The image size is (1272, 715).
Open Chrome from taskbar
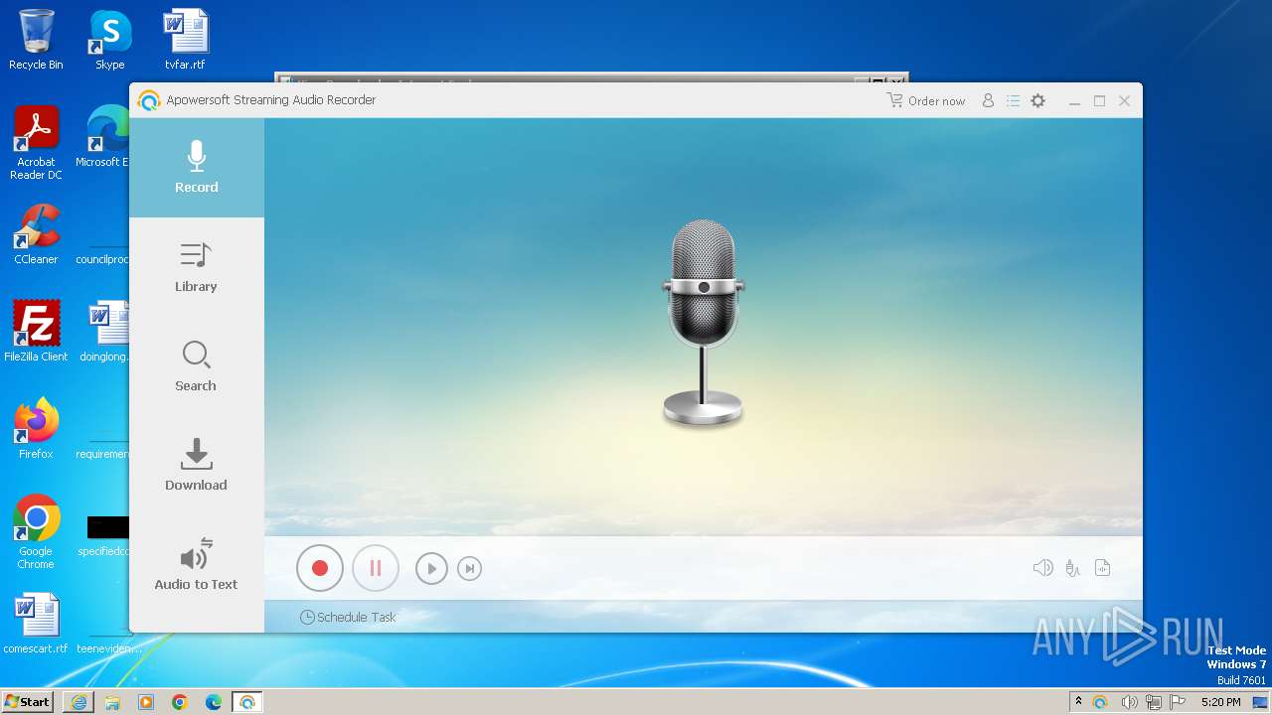(180, 702)
